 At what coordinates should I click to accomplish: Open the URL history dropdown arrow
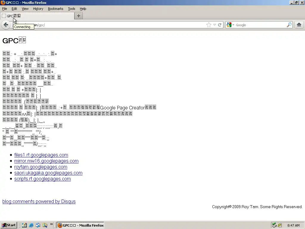pyautogui.click(x=214, y=25)
